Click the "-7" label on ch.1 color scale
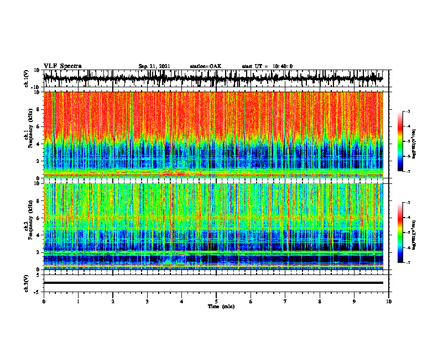 408,171
